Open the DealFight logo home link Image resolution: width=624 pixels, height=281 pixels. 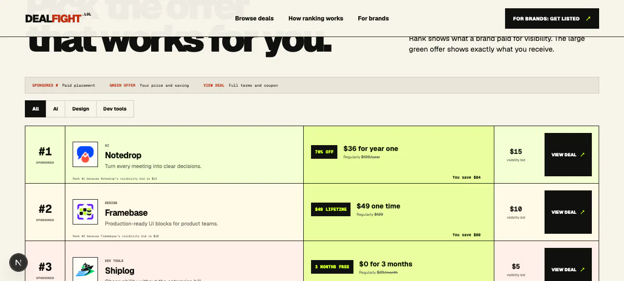click(x=58, y=18)
